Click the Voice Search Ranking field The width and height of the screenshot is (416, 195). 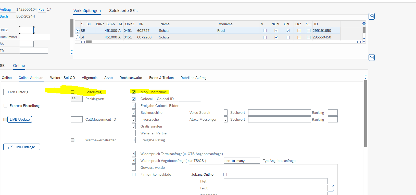pyautogui.click(x=333, y=113)
